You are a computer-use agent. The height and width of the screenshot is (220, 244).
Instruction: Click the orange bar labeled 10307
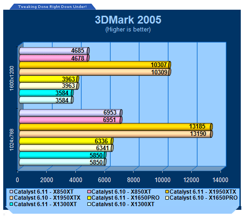coord(95,65)
